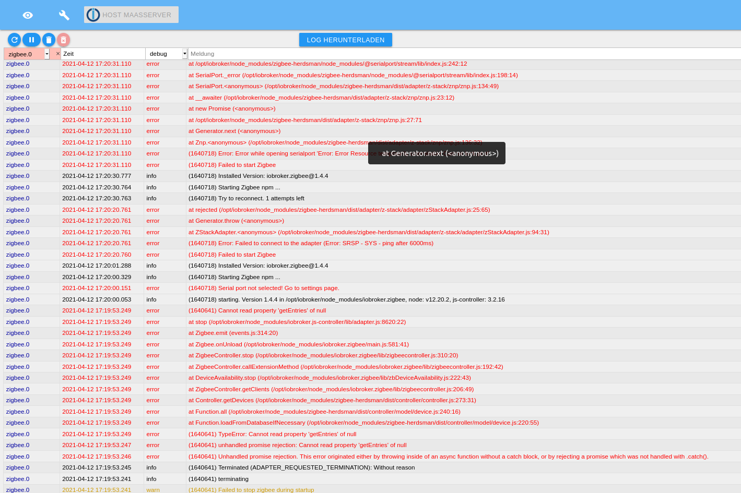This screenshot has height=493, width=741.
Task: Click timestamp 2021-04-12 17:20:00.053
Action: point(97,299)
